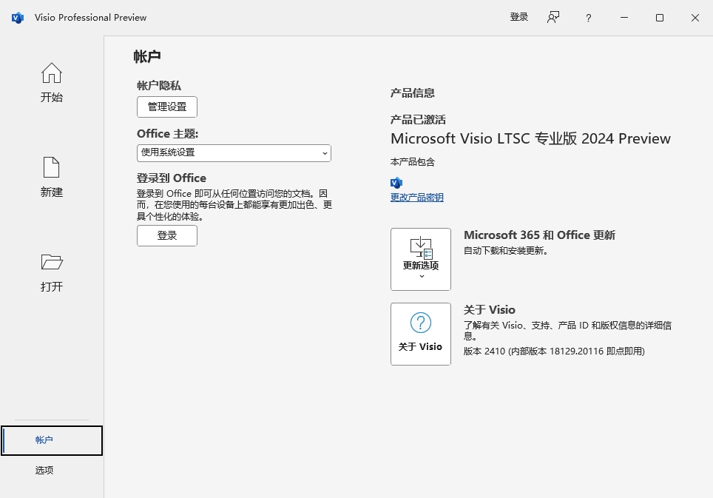Click the 管理设置 button

pos(167,107)
